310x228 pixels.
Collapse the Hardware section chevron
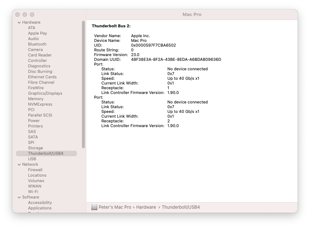(19, 23)
